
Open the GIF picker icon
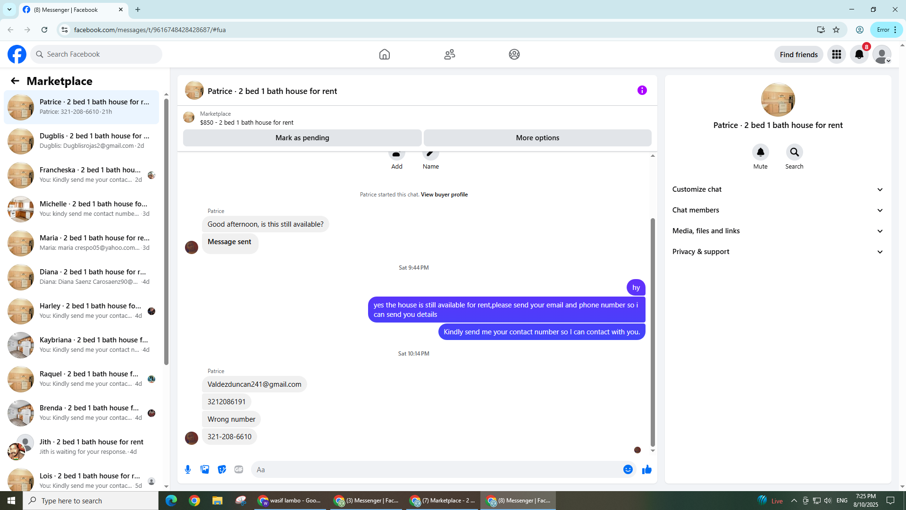239,469
